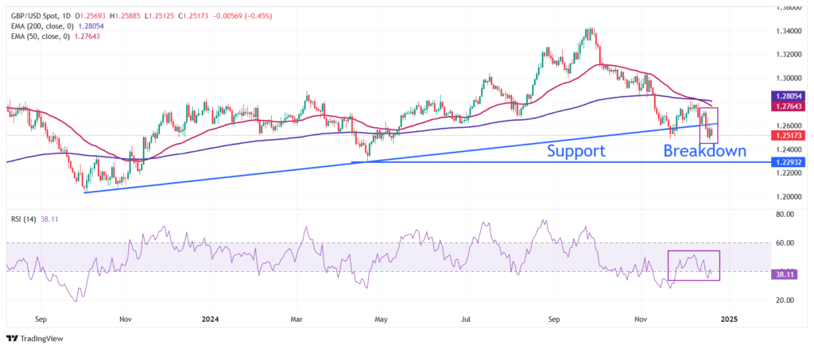814x349 pixels.
Task: Click the 2024 label on time axis
Action: point(211,319)
